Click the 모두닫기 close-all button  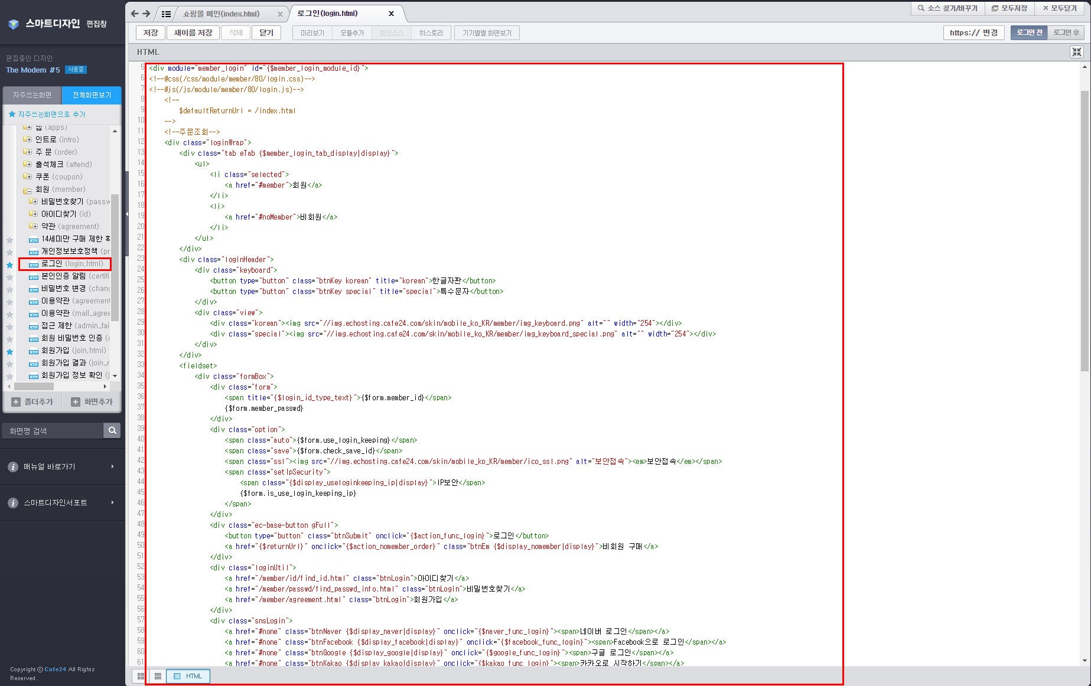[1060, 8]
